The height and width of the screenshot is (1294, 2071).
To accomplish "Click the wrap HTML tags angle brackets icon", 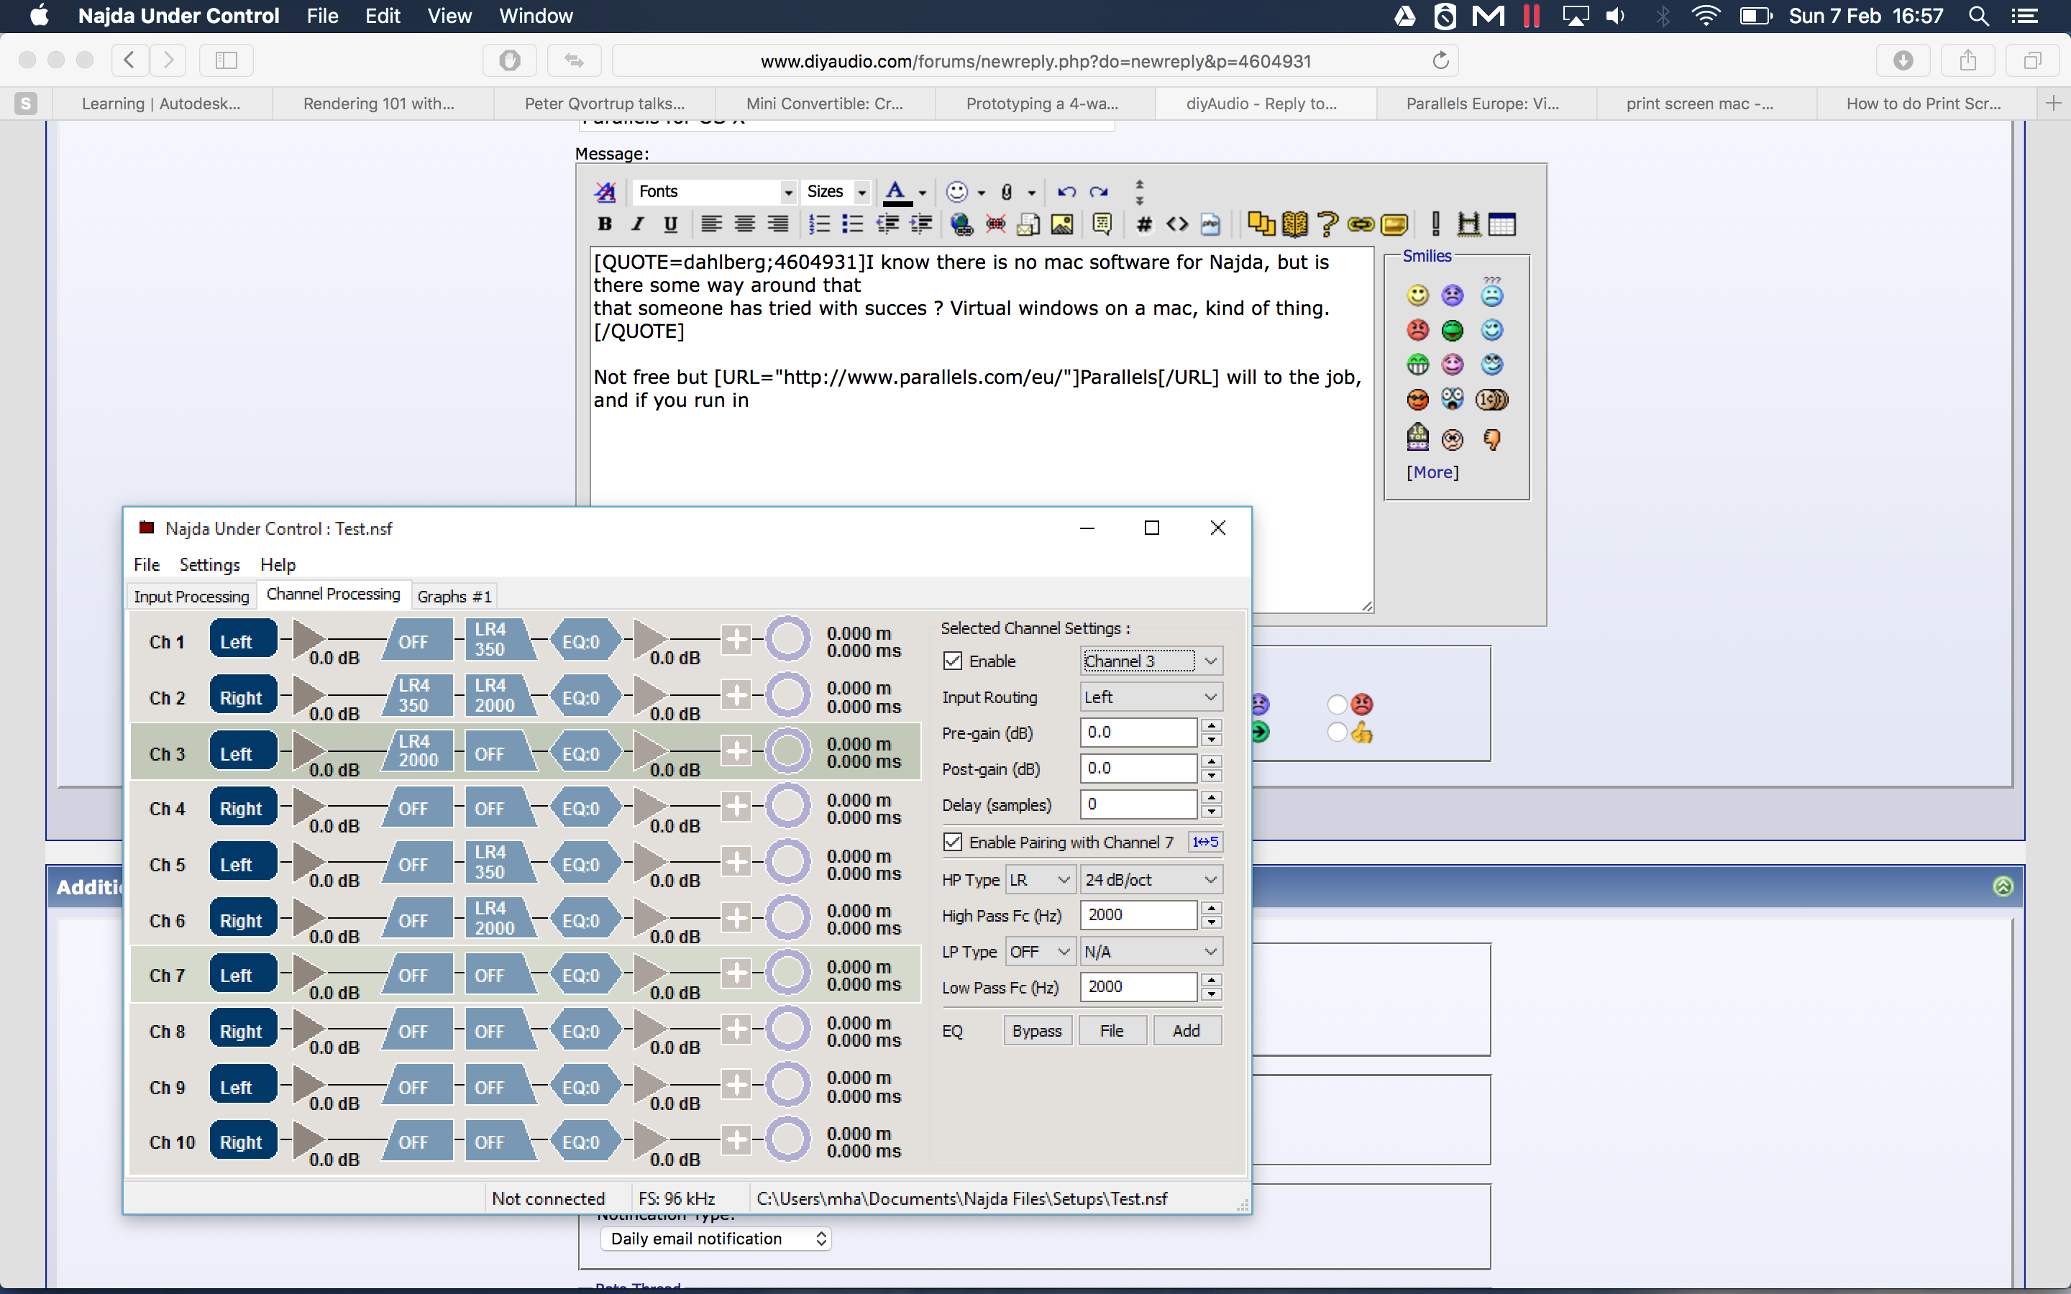I will pos(1178,224).
